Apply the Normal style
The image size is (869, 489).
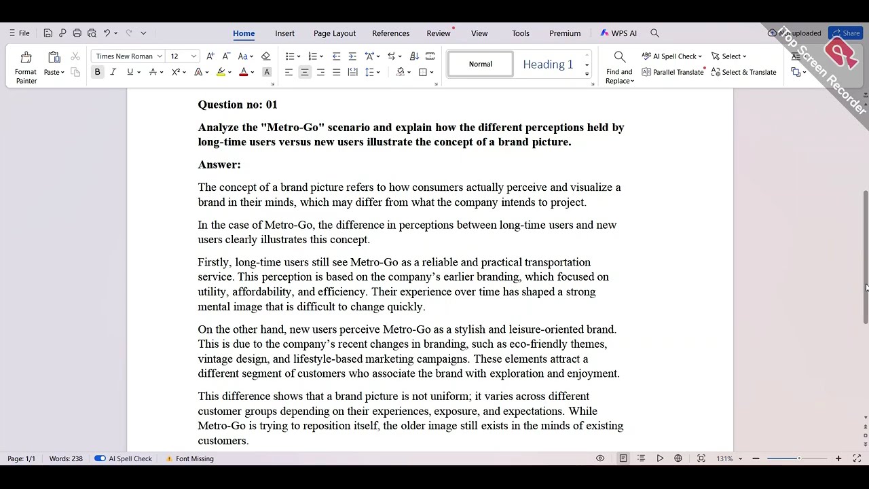tap(480, 65)
